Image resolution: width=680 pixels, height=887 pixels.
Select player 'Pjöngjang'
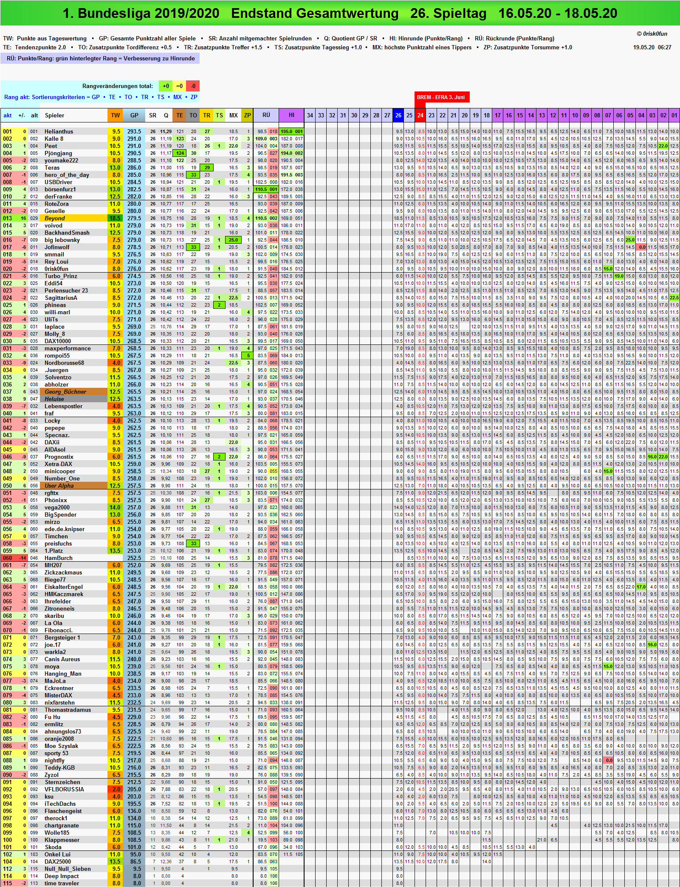click(58, 153)
